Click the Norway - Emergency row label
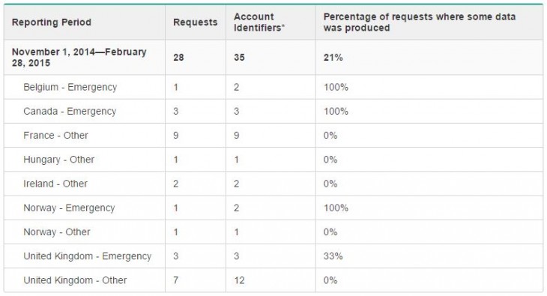The image size is (547, 296). pyautogui.click(x=69, y=208)
